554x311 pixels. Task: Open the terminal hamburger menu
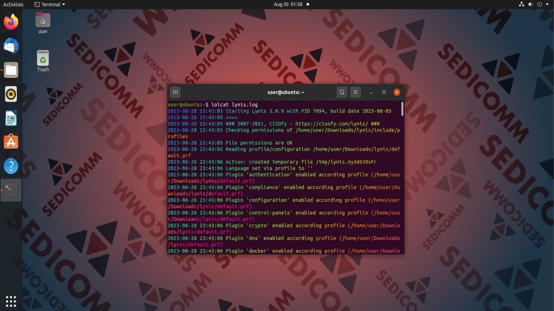[355, 92]
